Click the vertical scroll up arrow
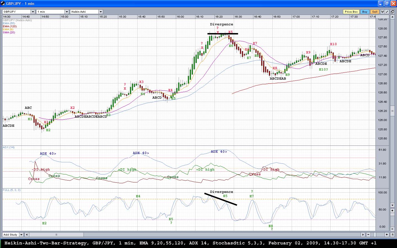397x248 pixels. tap(393, 17)
